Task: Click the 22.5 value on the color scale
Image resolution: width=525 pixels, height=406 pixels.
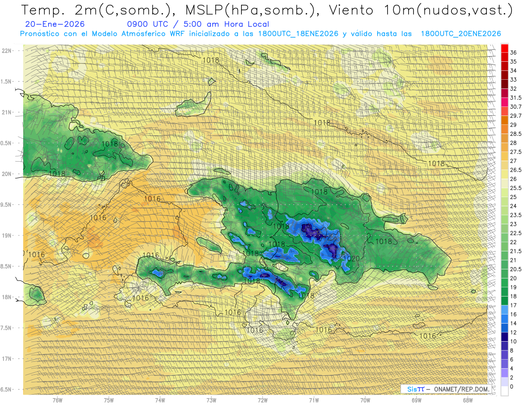Action: tap(516, 233)
